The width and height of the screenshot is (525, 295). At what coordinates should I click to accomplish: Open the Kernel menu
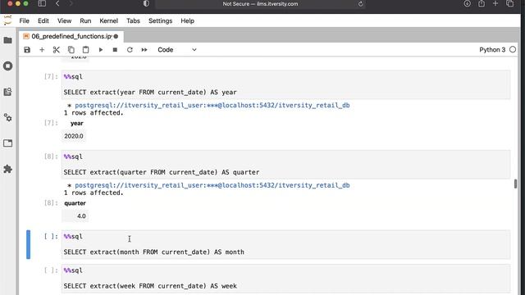(109, 20)
